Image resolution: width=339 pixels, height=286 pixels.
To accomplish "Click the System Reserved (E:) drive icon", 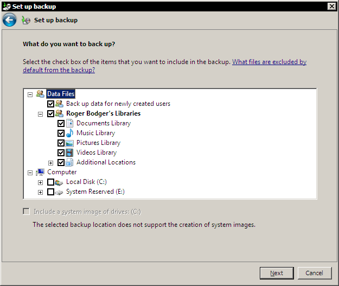I will tap(59, 192).
